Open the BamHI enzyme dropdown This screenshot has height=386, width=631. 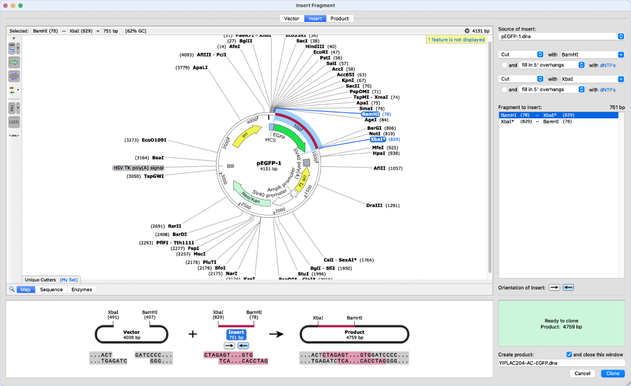[593, 55]
